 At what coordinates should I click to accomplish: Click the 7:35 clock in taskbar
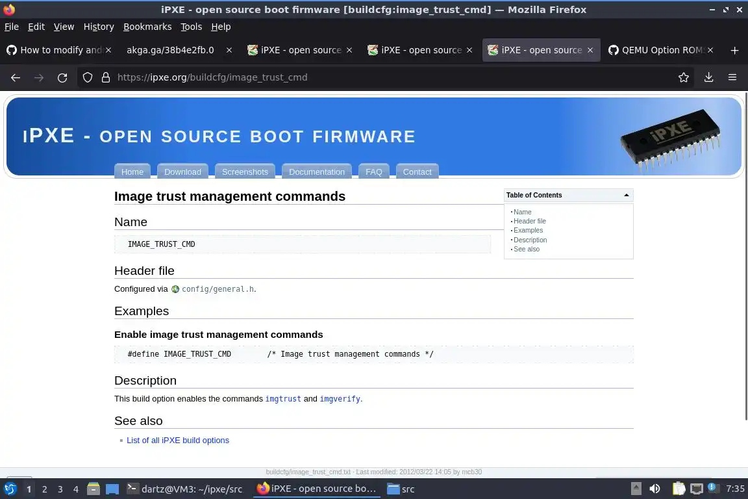pos(735,489)
